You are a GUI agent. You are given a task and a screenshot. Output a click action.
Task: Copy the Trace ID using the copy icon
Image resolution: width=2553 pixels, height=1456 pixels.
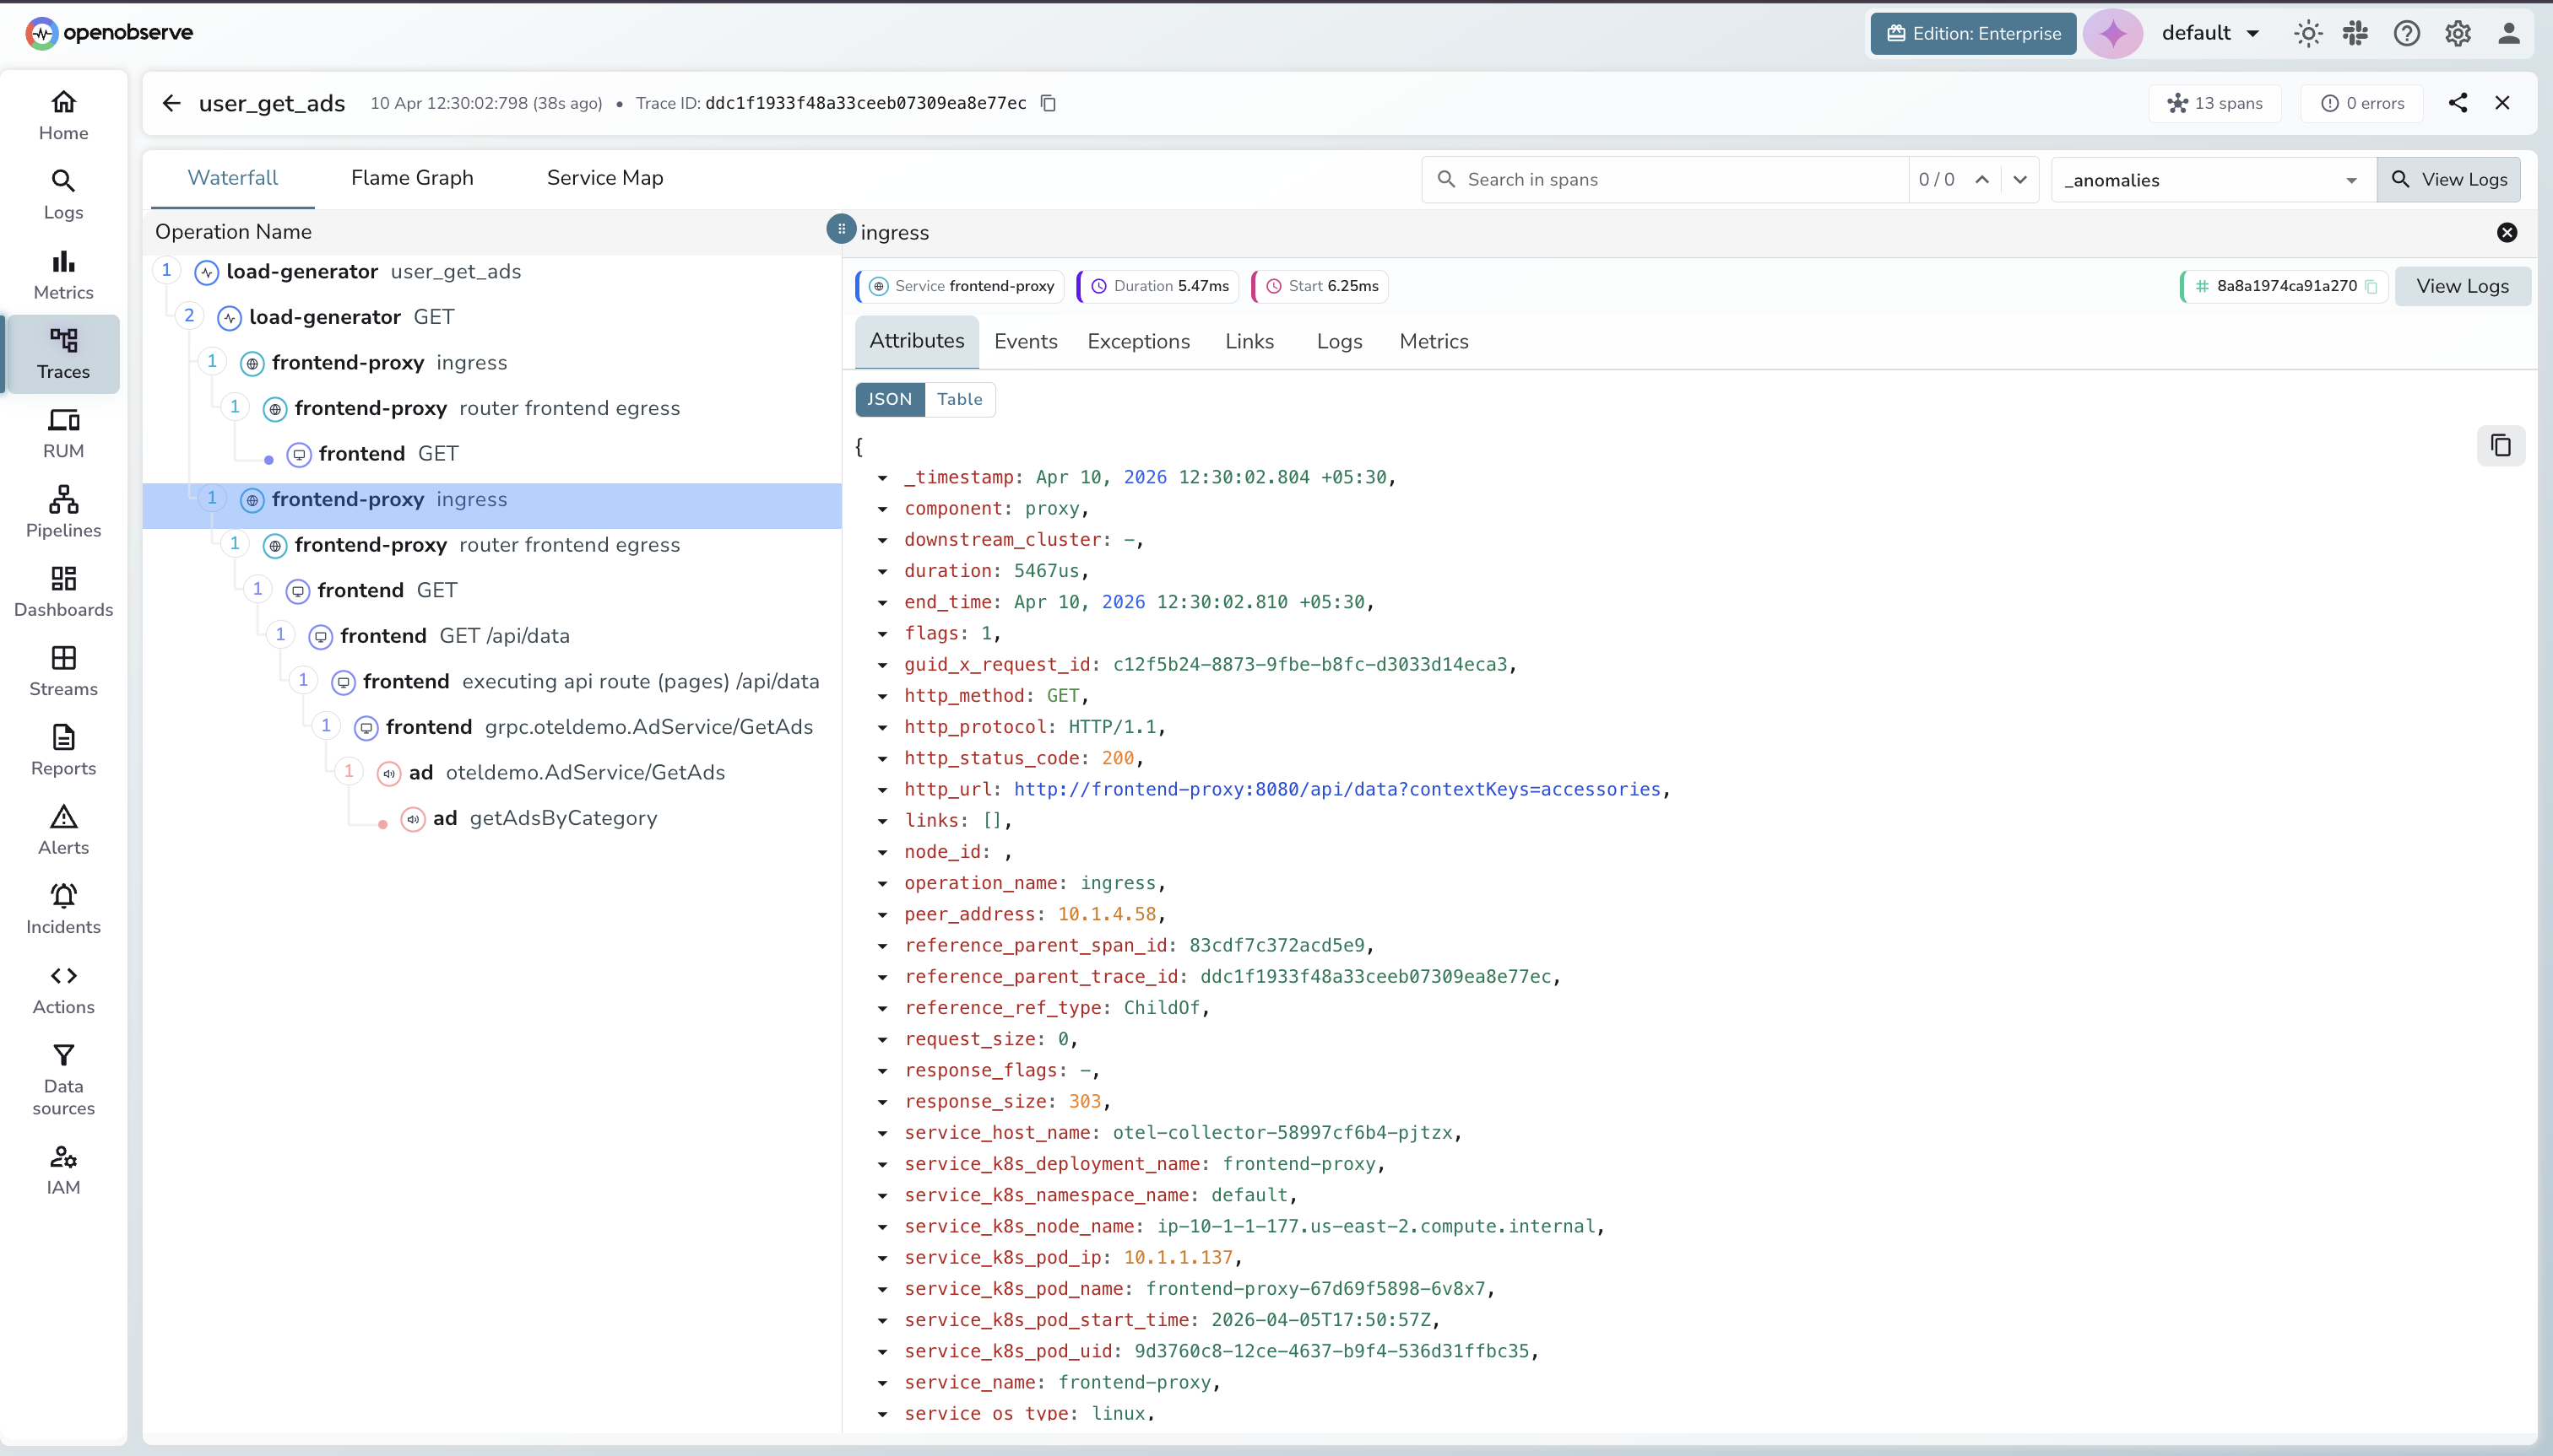point(1047,103)
